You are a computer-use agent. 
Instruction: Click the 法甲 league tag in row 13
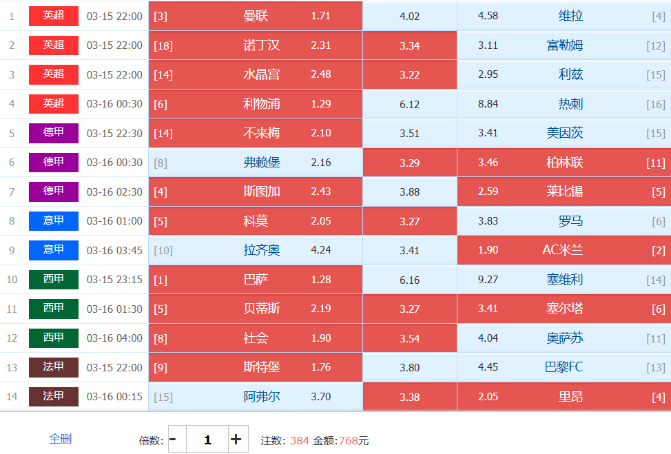click(54, 367)
